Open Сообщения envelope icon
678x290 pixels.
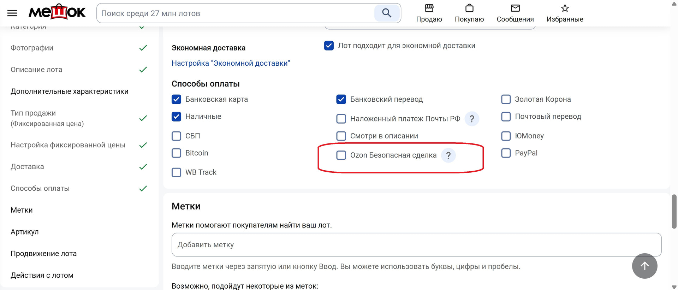(x=515, y=8)
